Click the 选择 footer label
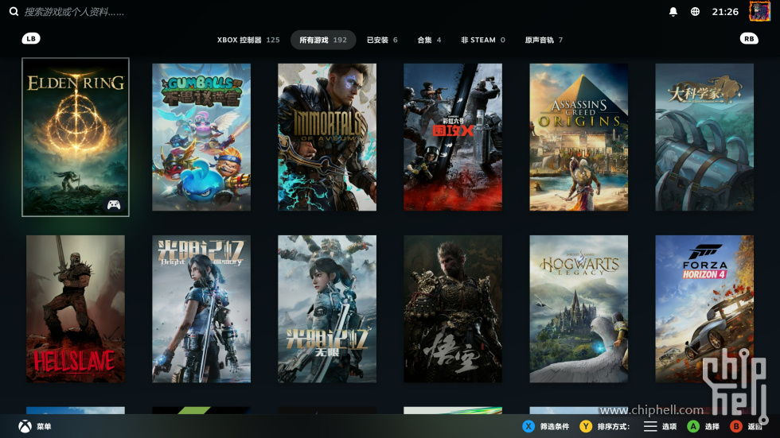 tap(712, 427)
